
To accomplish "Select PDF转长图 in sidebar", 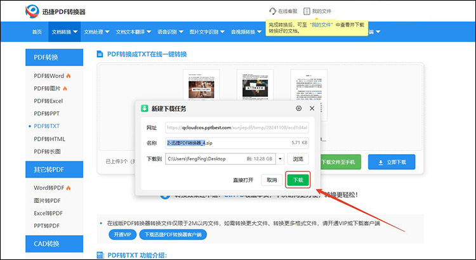I will 47,152.
